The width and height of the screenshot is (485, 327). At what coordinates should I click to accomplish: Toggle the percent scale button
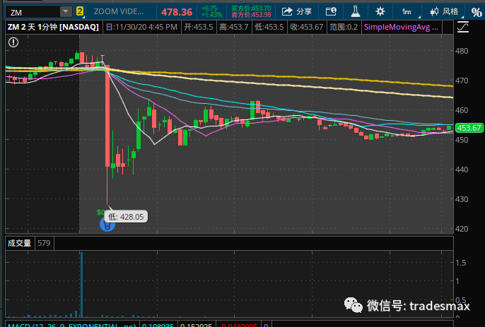477,12
